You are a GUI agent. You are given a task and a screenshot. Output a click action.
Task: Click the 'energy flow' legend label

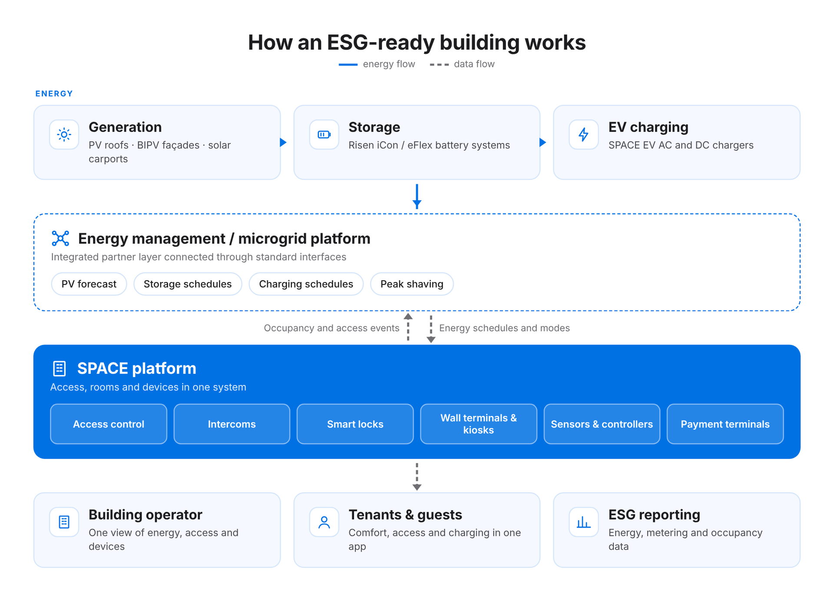click(x=389, y=64)
